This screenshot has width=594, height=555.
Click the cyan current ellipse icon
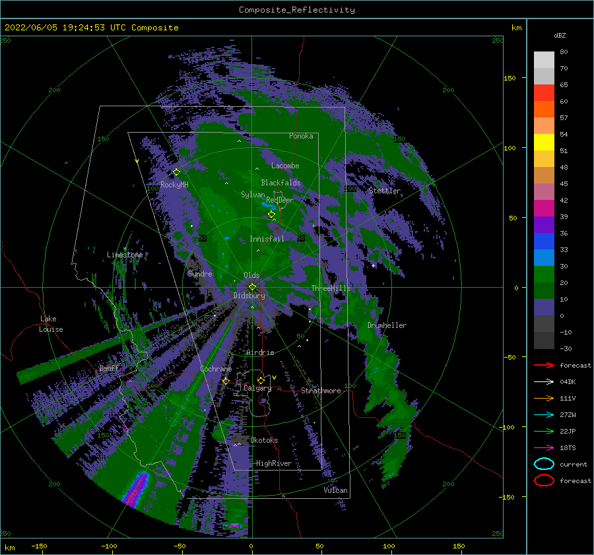[x=544, y=464]
